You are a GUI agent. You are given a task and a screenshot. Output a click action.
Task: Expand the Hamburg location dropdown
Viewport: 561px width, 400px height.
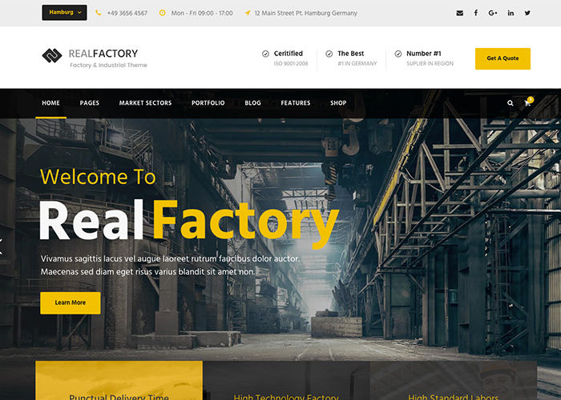(64, 13)
